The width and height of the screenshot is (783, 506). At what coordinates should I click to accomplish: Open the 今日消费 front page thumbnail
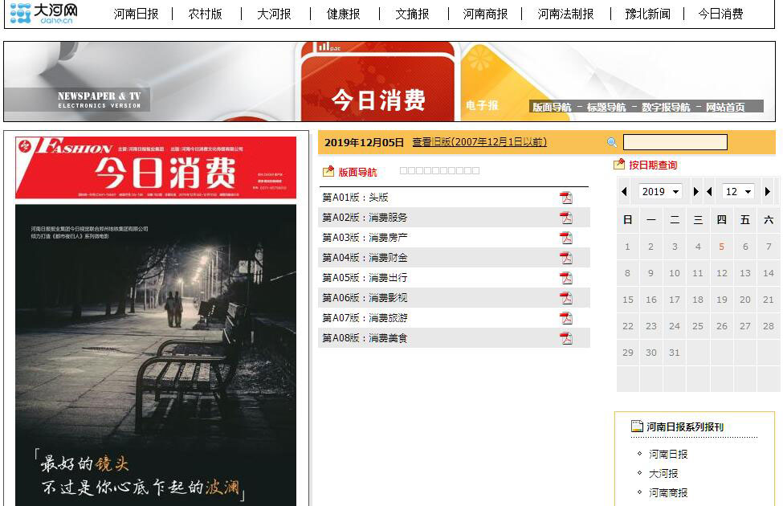tap(156, 321)
